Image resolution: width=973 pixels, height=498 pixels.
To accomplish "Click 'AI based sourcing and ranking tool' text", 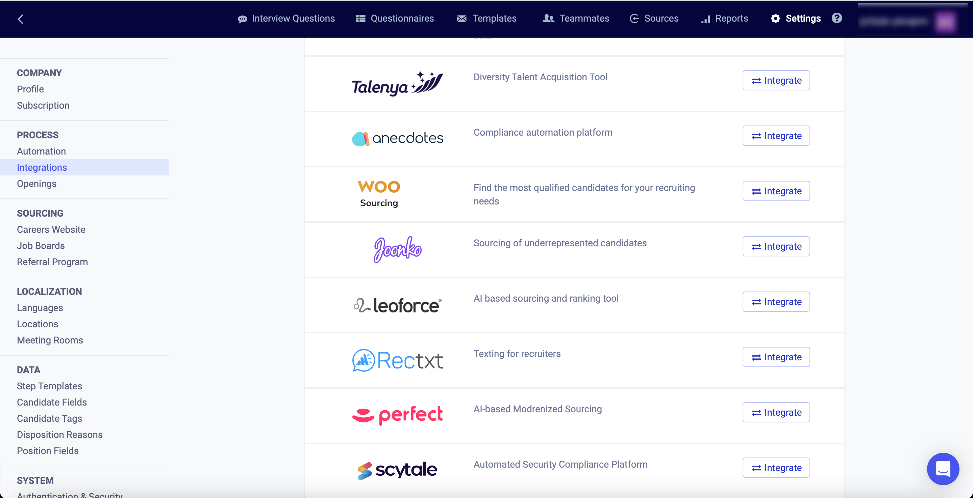I will pos(546,298).
